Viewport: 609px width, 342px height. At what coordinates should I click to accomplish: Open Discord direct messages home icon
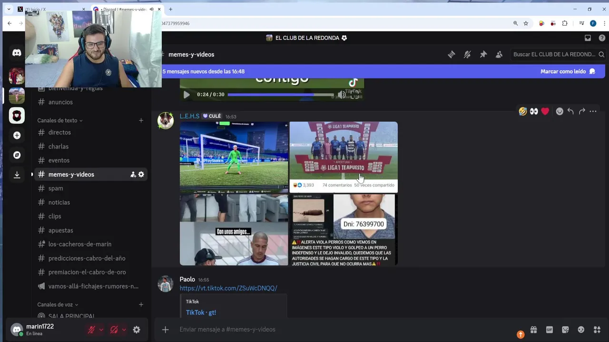(17, 53)
